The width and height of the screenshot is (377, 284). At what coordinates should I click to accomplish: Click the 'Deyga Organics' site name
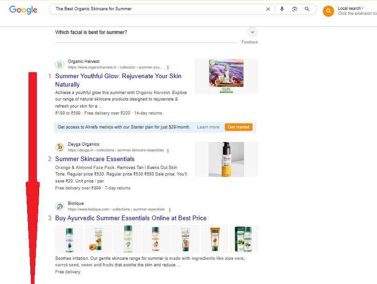pyautogui.click(x=84, y=144)
